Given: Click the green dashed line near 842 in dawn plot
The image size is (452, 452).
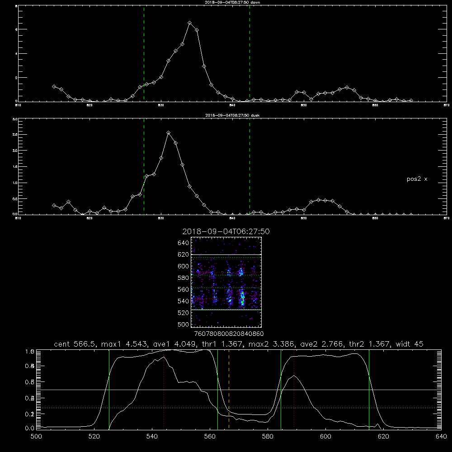Looking at the screenshot, I should [x=250, y=53].
